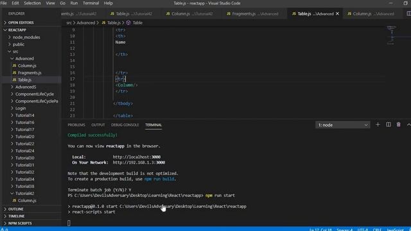The height and width of the screenshot is (231, 411).
Task: Switch to the Problems panel tab
Action: 76,125
